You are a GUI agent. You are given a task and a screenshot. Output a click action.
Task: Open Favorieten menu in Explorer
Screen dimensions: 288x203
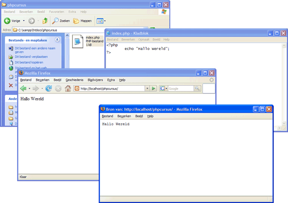click(x=57, y=12)
